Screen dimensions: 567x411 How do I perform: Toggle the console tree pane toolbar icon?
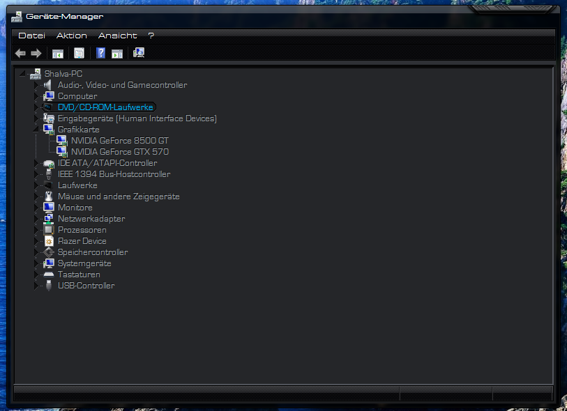[x=58, y=54]
